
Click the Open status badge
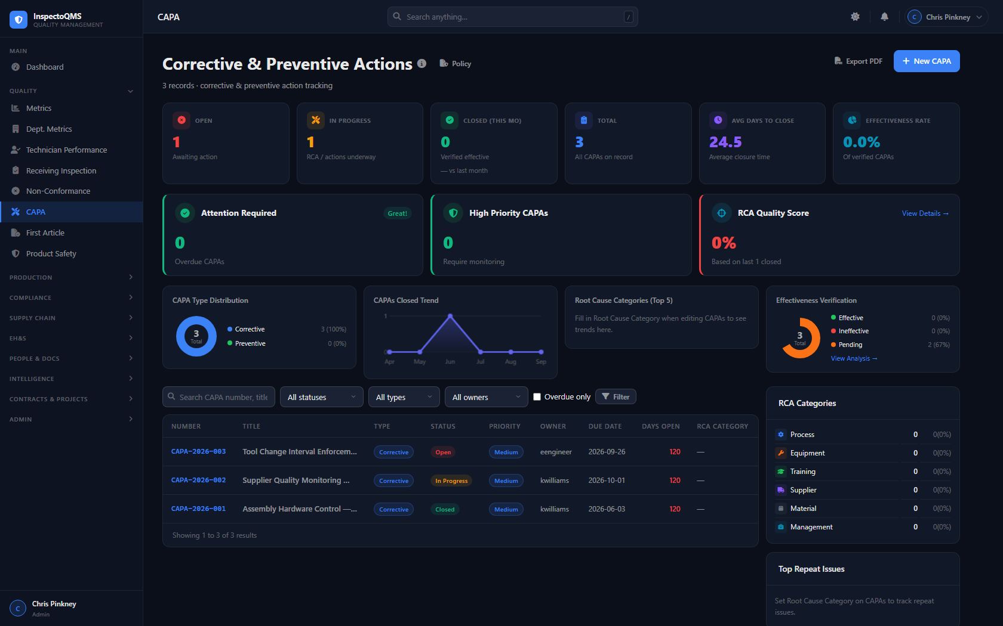click(x=443, y=452)
